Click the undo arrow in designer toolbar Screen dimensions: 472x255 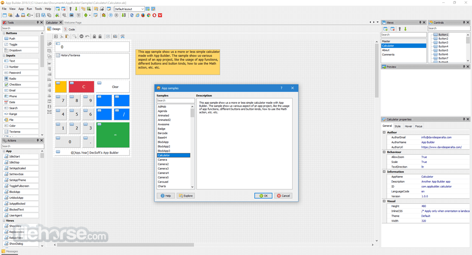click(x=87, y=36)
